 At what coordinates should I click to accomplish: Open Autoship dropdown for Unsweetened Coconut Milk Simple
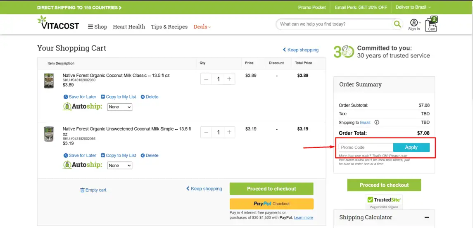pos(120,165)
